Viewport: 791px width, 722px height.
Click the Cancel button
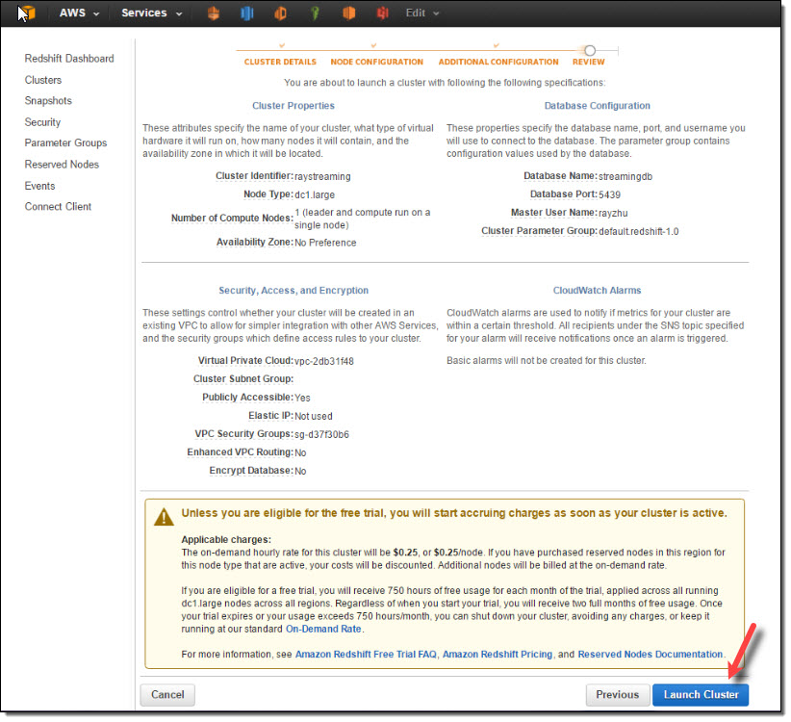pos(167,694)
